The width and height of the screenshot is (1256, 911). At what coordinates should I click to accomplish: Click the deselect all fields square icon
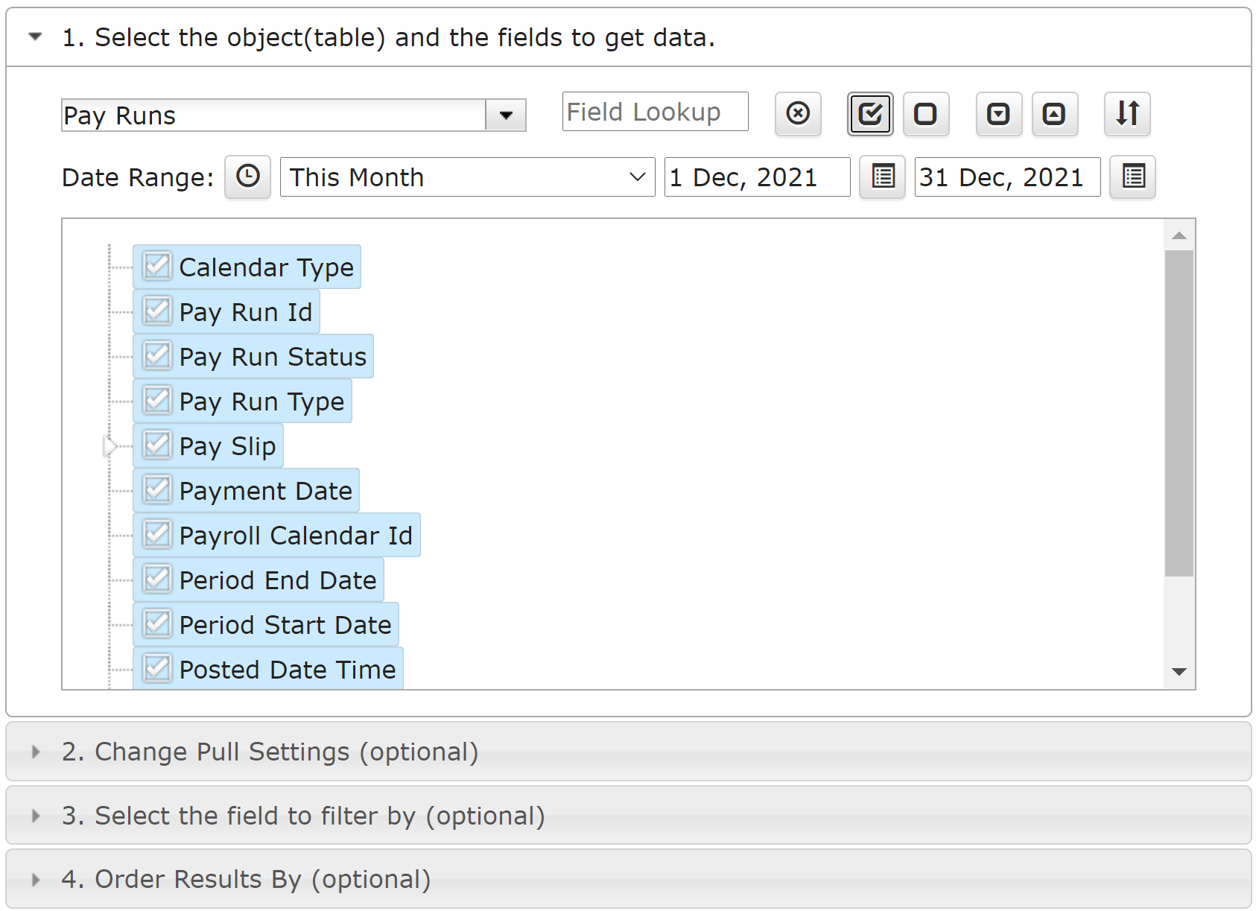pos(926,114)
